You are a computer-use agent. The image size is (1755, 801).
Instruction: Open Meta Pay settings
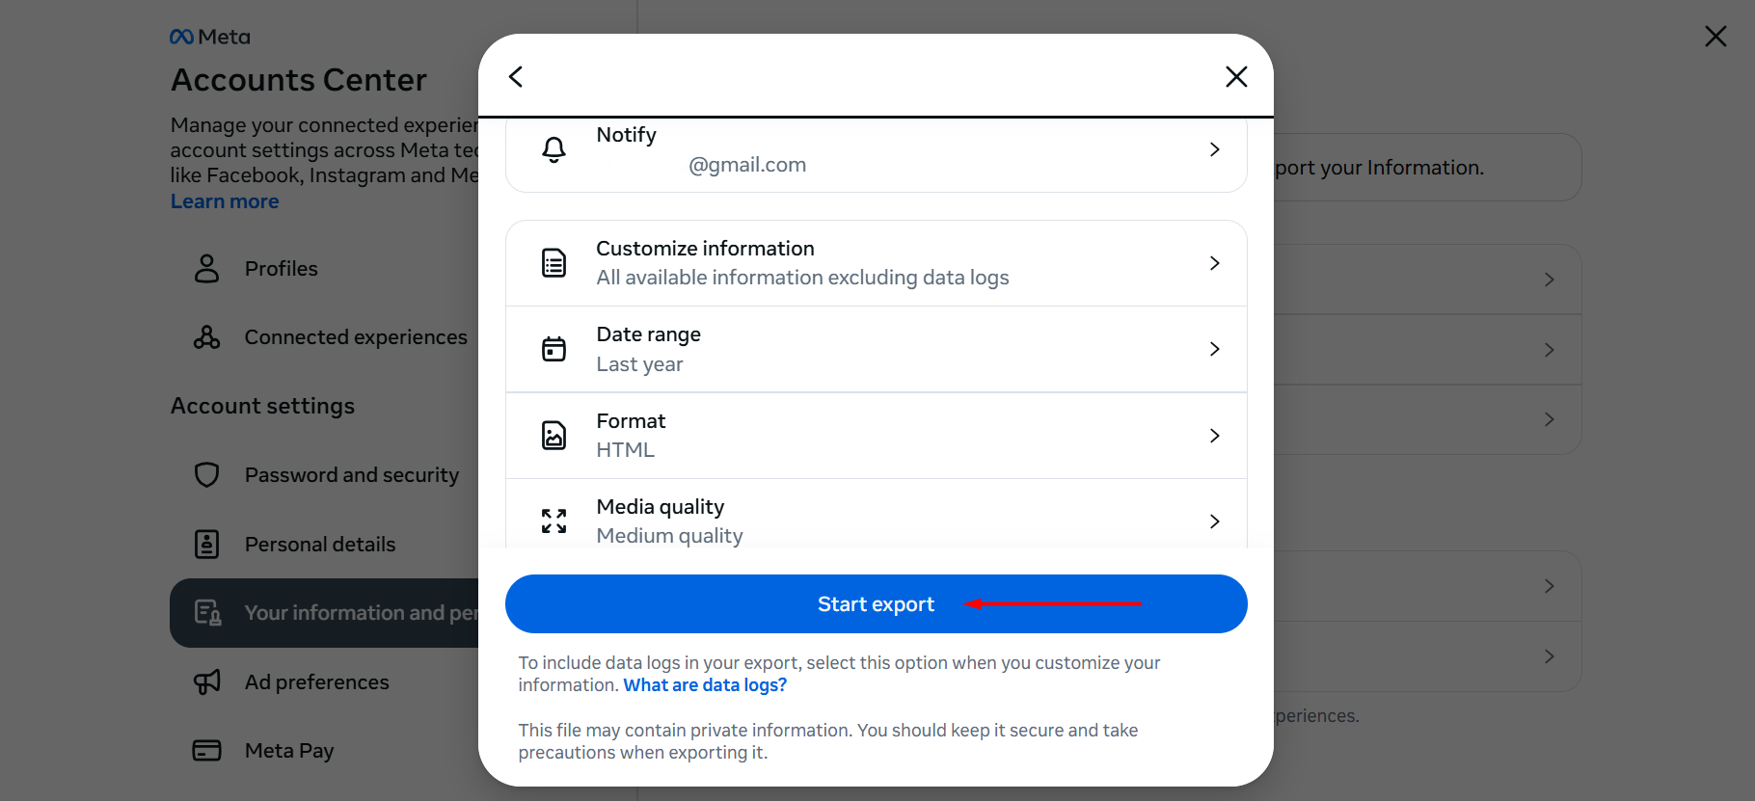288,751
